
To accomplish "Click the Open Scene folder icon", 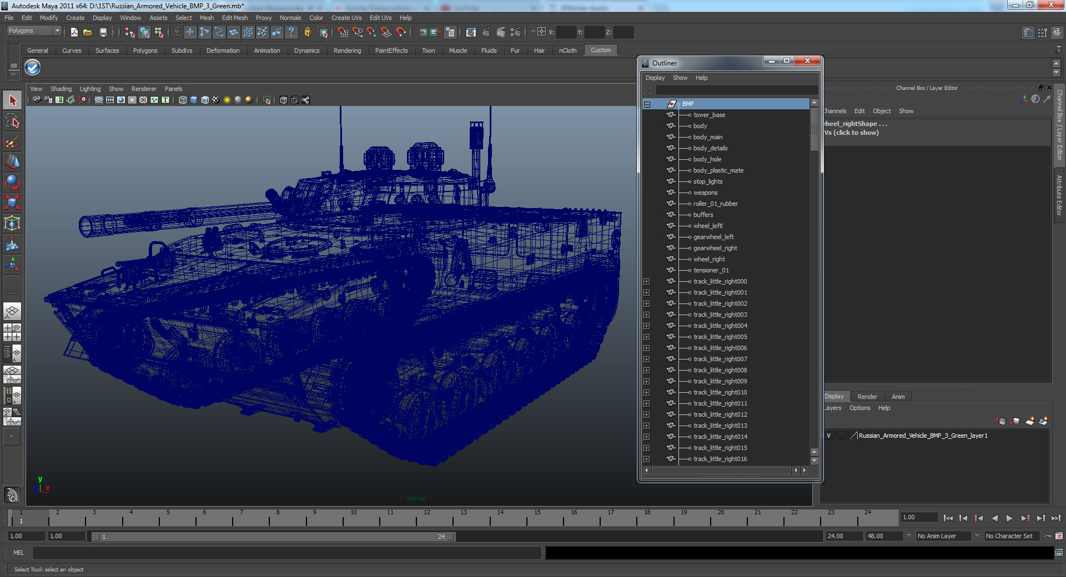I will 88,32.
